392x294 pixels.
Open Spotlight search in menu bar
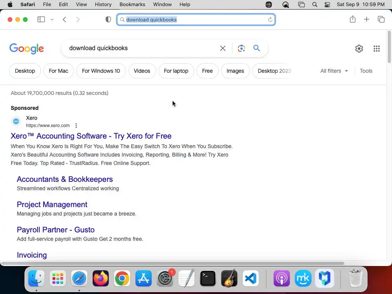pyautogui.click(x=315, y=5)
